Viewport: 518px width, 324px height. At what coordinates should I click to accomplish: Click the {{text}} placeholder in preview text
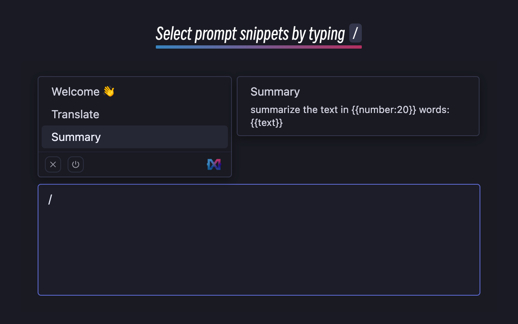(x=267, y=123)
